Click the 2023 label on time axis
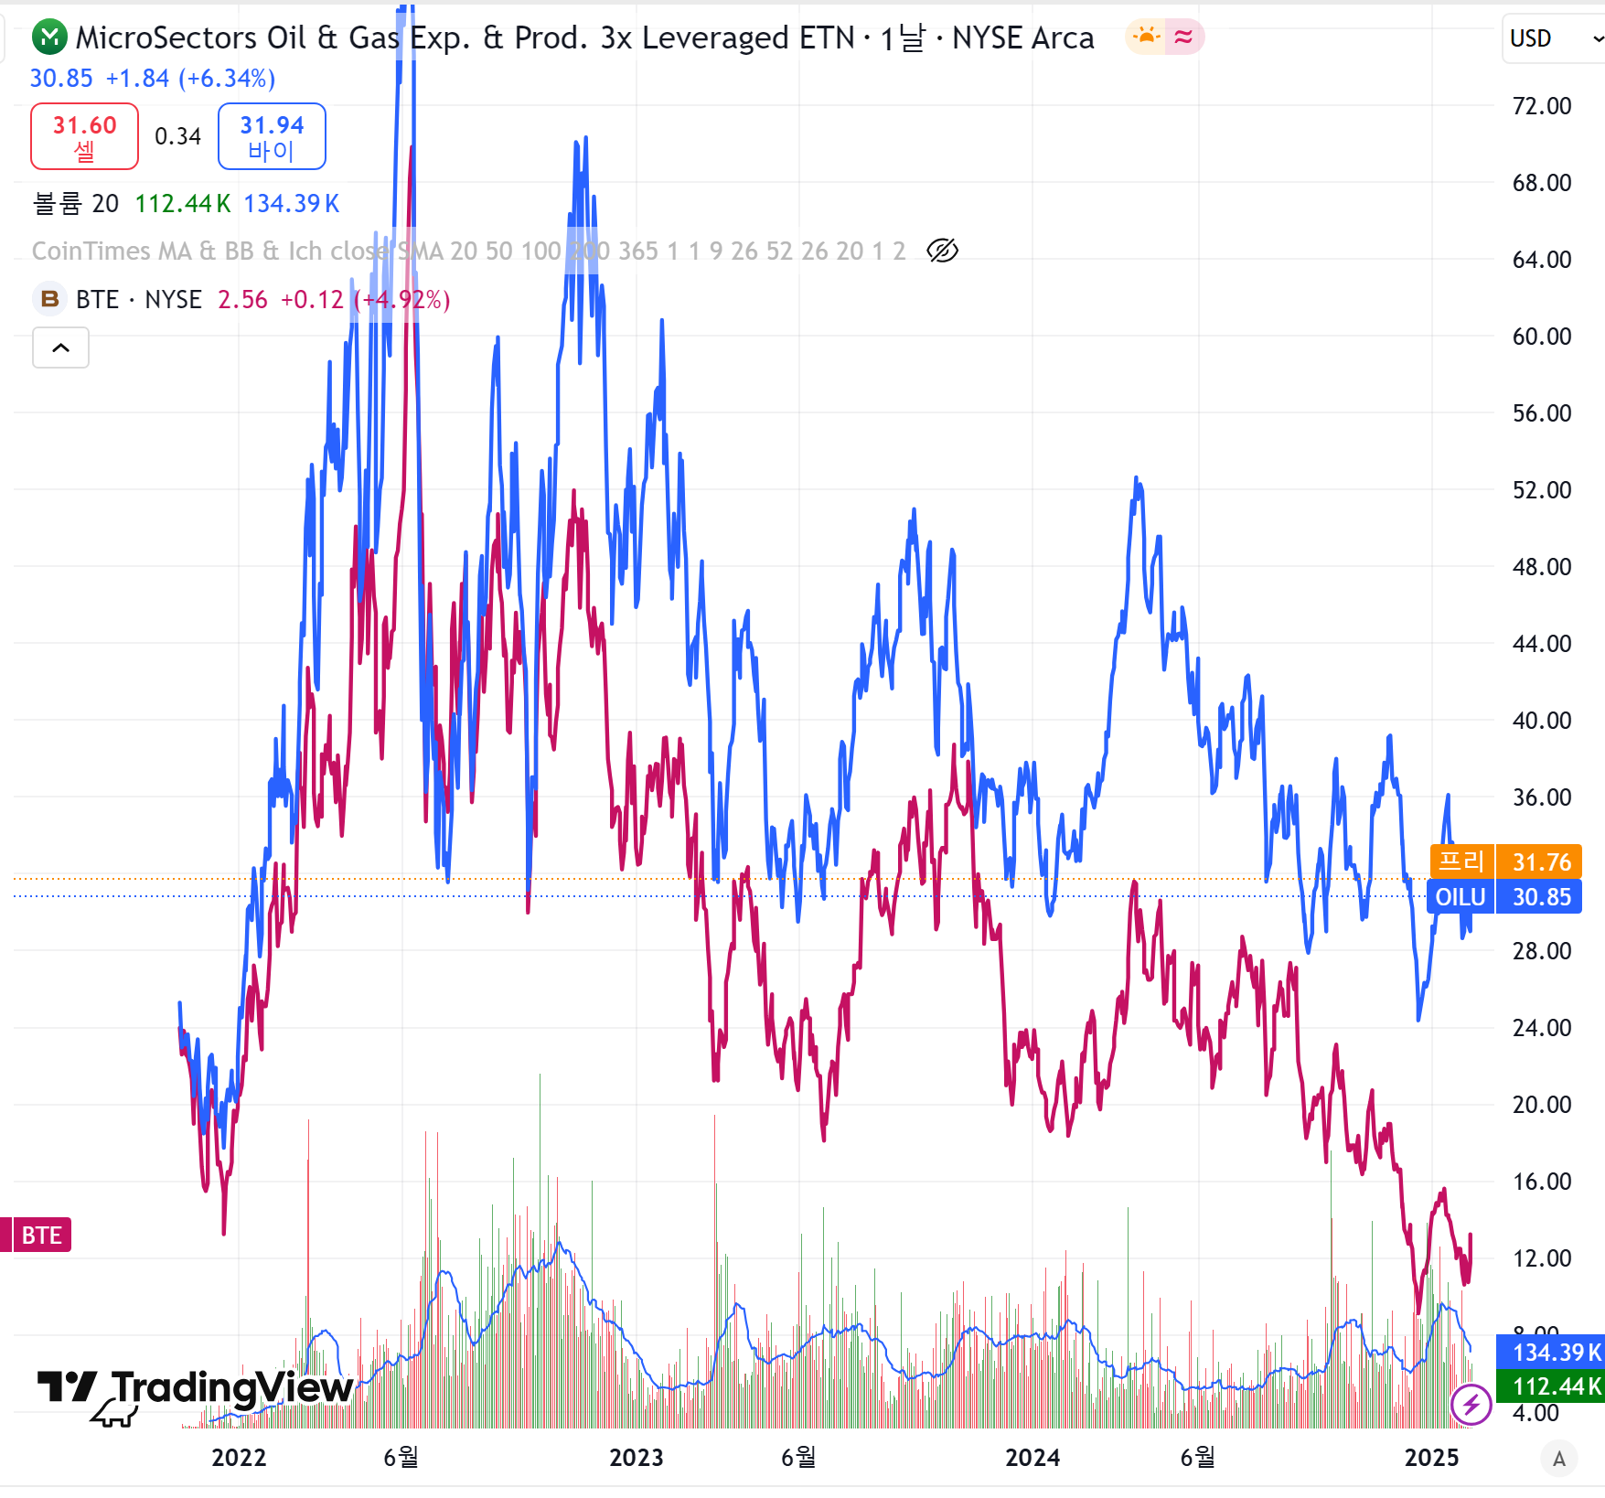 637,1458
